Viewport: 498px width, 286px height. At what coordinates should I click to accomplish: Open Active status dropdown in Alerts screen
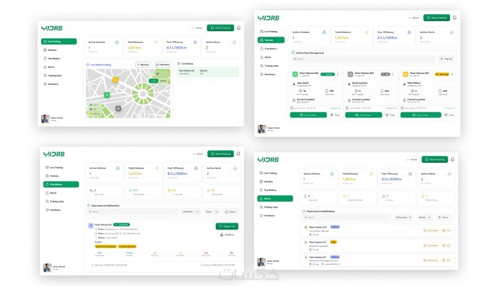pyautogui.click(x=411, y=160)
